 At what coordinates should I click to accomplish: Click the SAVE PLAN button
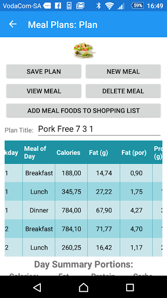pos(44,71)
